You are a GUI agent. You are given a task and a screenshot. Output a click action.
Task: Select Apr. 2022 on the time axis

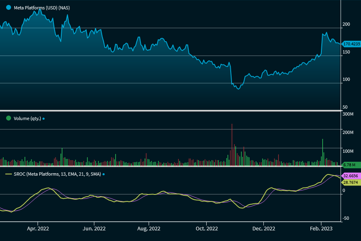(x=38, y=229)
